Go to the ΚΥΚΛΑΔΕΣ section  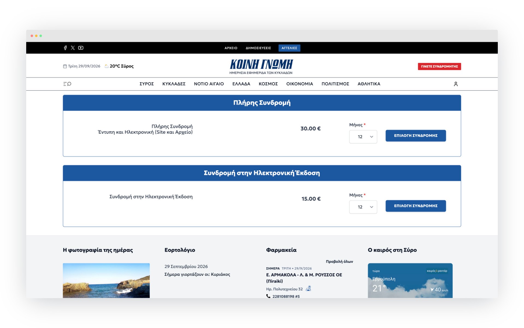(174, 84)
